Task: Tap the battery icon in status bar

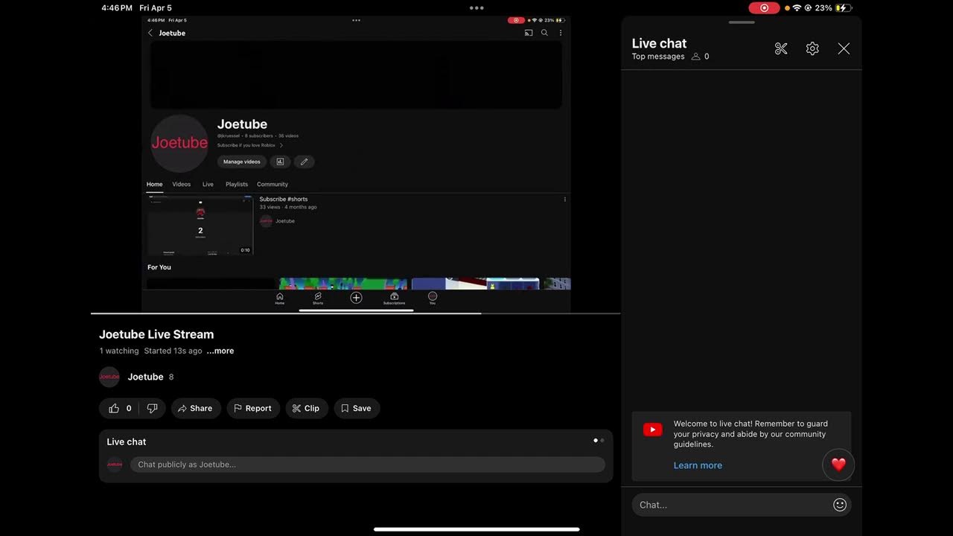Action: (843, 7)
